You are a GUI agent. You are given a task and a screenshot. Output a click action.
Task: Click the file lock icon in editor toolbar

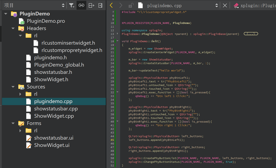coord(131,5)
